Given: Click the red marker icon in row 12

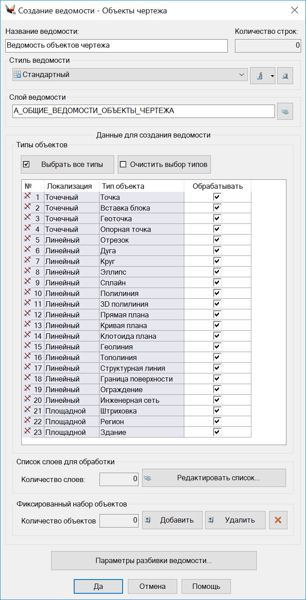Looking at the screenshot, I should coord(27,314).
